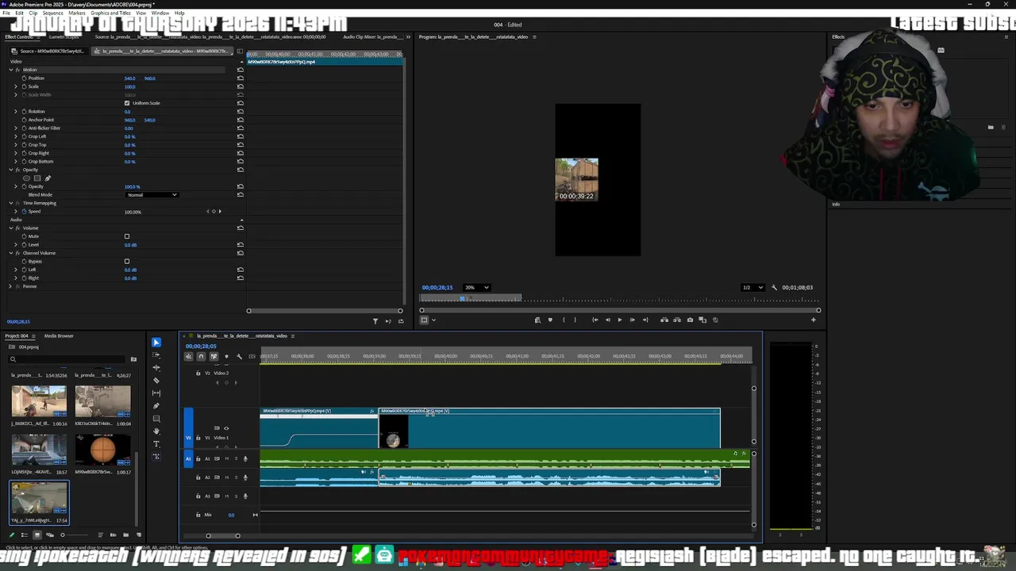Image resolution: width=1016 pixels, height=571 pixels.
Task: Click Lift button in Program Monitor
Action: (x=664, y=320)
